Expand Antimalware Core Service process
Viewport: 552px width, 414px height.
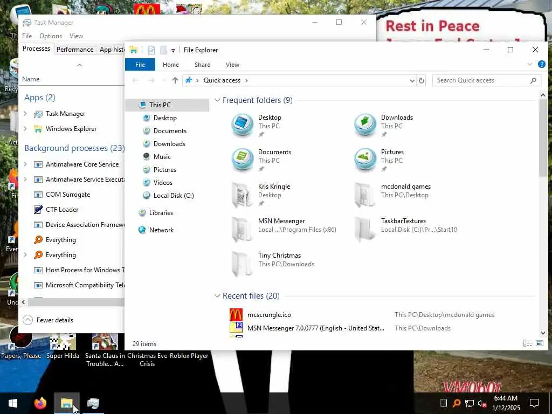(x=25, y=164)
